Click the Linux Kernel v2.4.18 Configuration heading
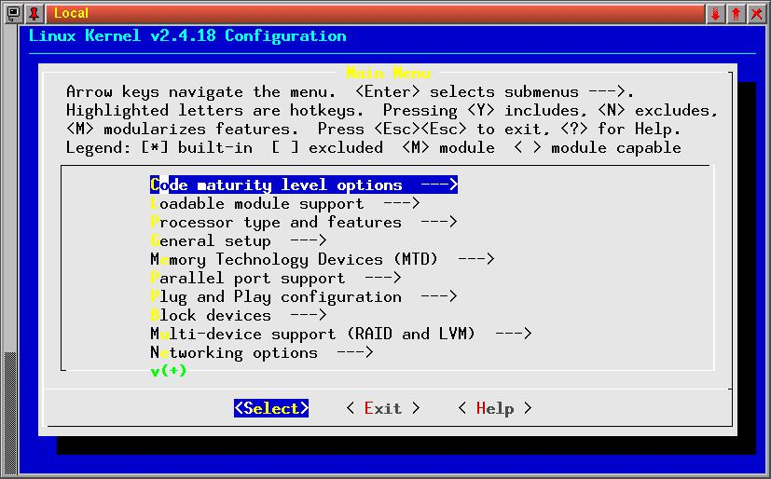Image resolution: width=771 pixels, height=479 pixels. pyautogui.click(x=187, y=35)
